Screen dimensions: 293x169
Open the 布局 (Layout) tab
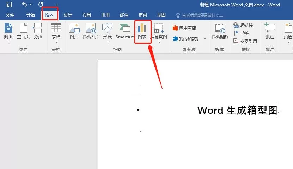pos(86,15)
